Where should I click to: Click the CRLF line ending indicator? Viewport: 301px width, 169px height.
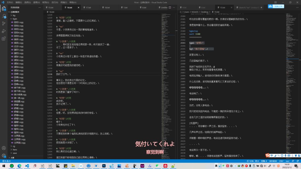click(x=281, y=161)
